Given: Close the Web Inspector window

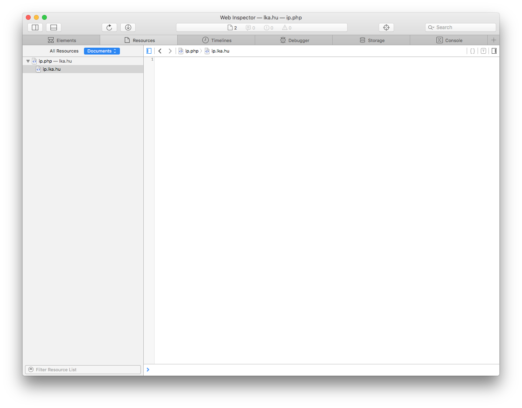Looking at the screenshot, I should (28, 17).
